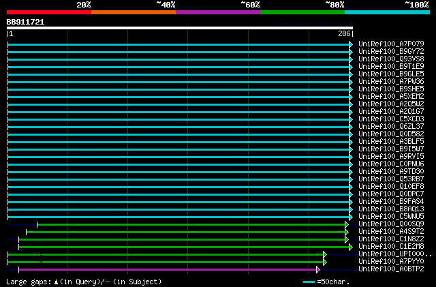Screen dimensions: 436x287
Task: Click hit label UniRef100_C1N8Z2
Action: (391, 239)
